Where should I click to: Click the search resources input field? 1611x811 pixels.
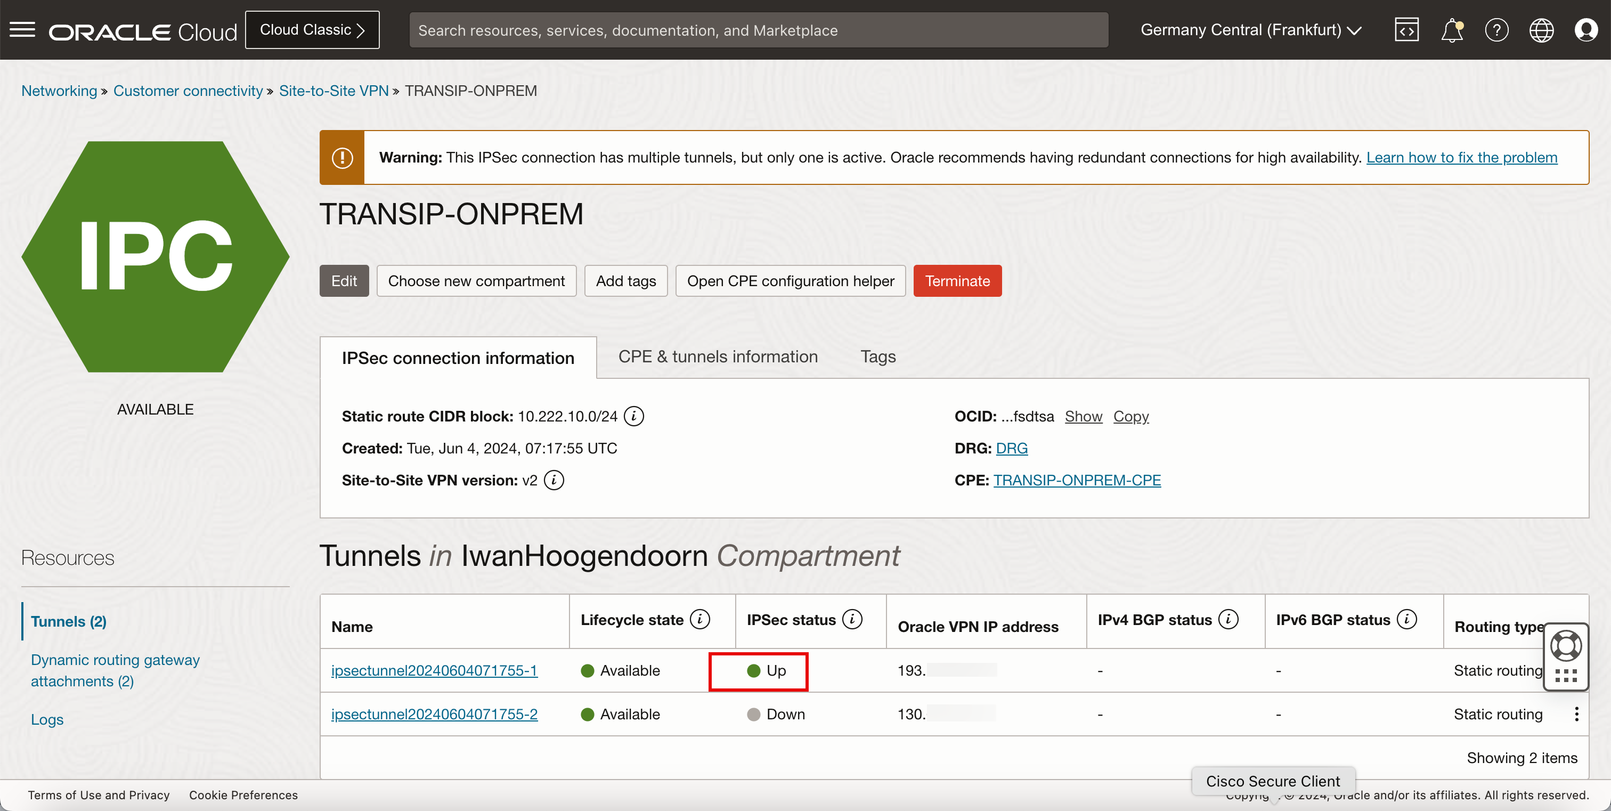[758, 30]
